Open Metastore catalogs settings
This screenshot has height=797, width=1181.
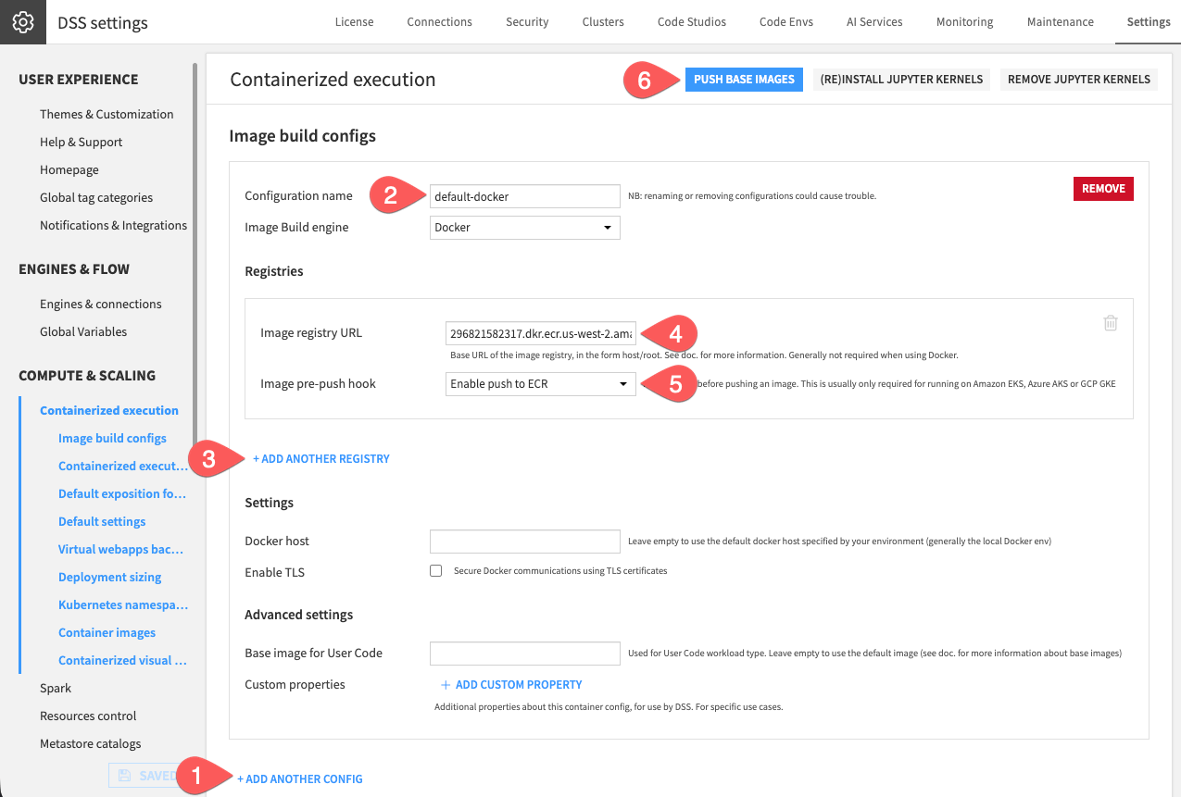click(x=91, y=743)
